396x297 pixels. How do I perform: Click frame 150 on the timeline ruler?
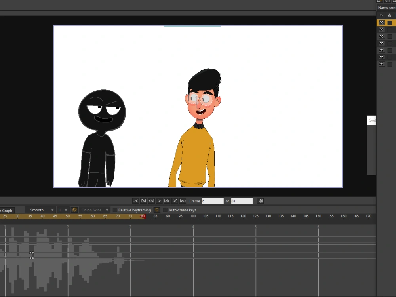pyautogui.click(x=318, y=216)
